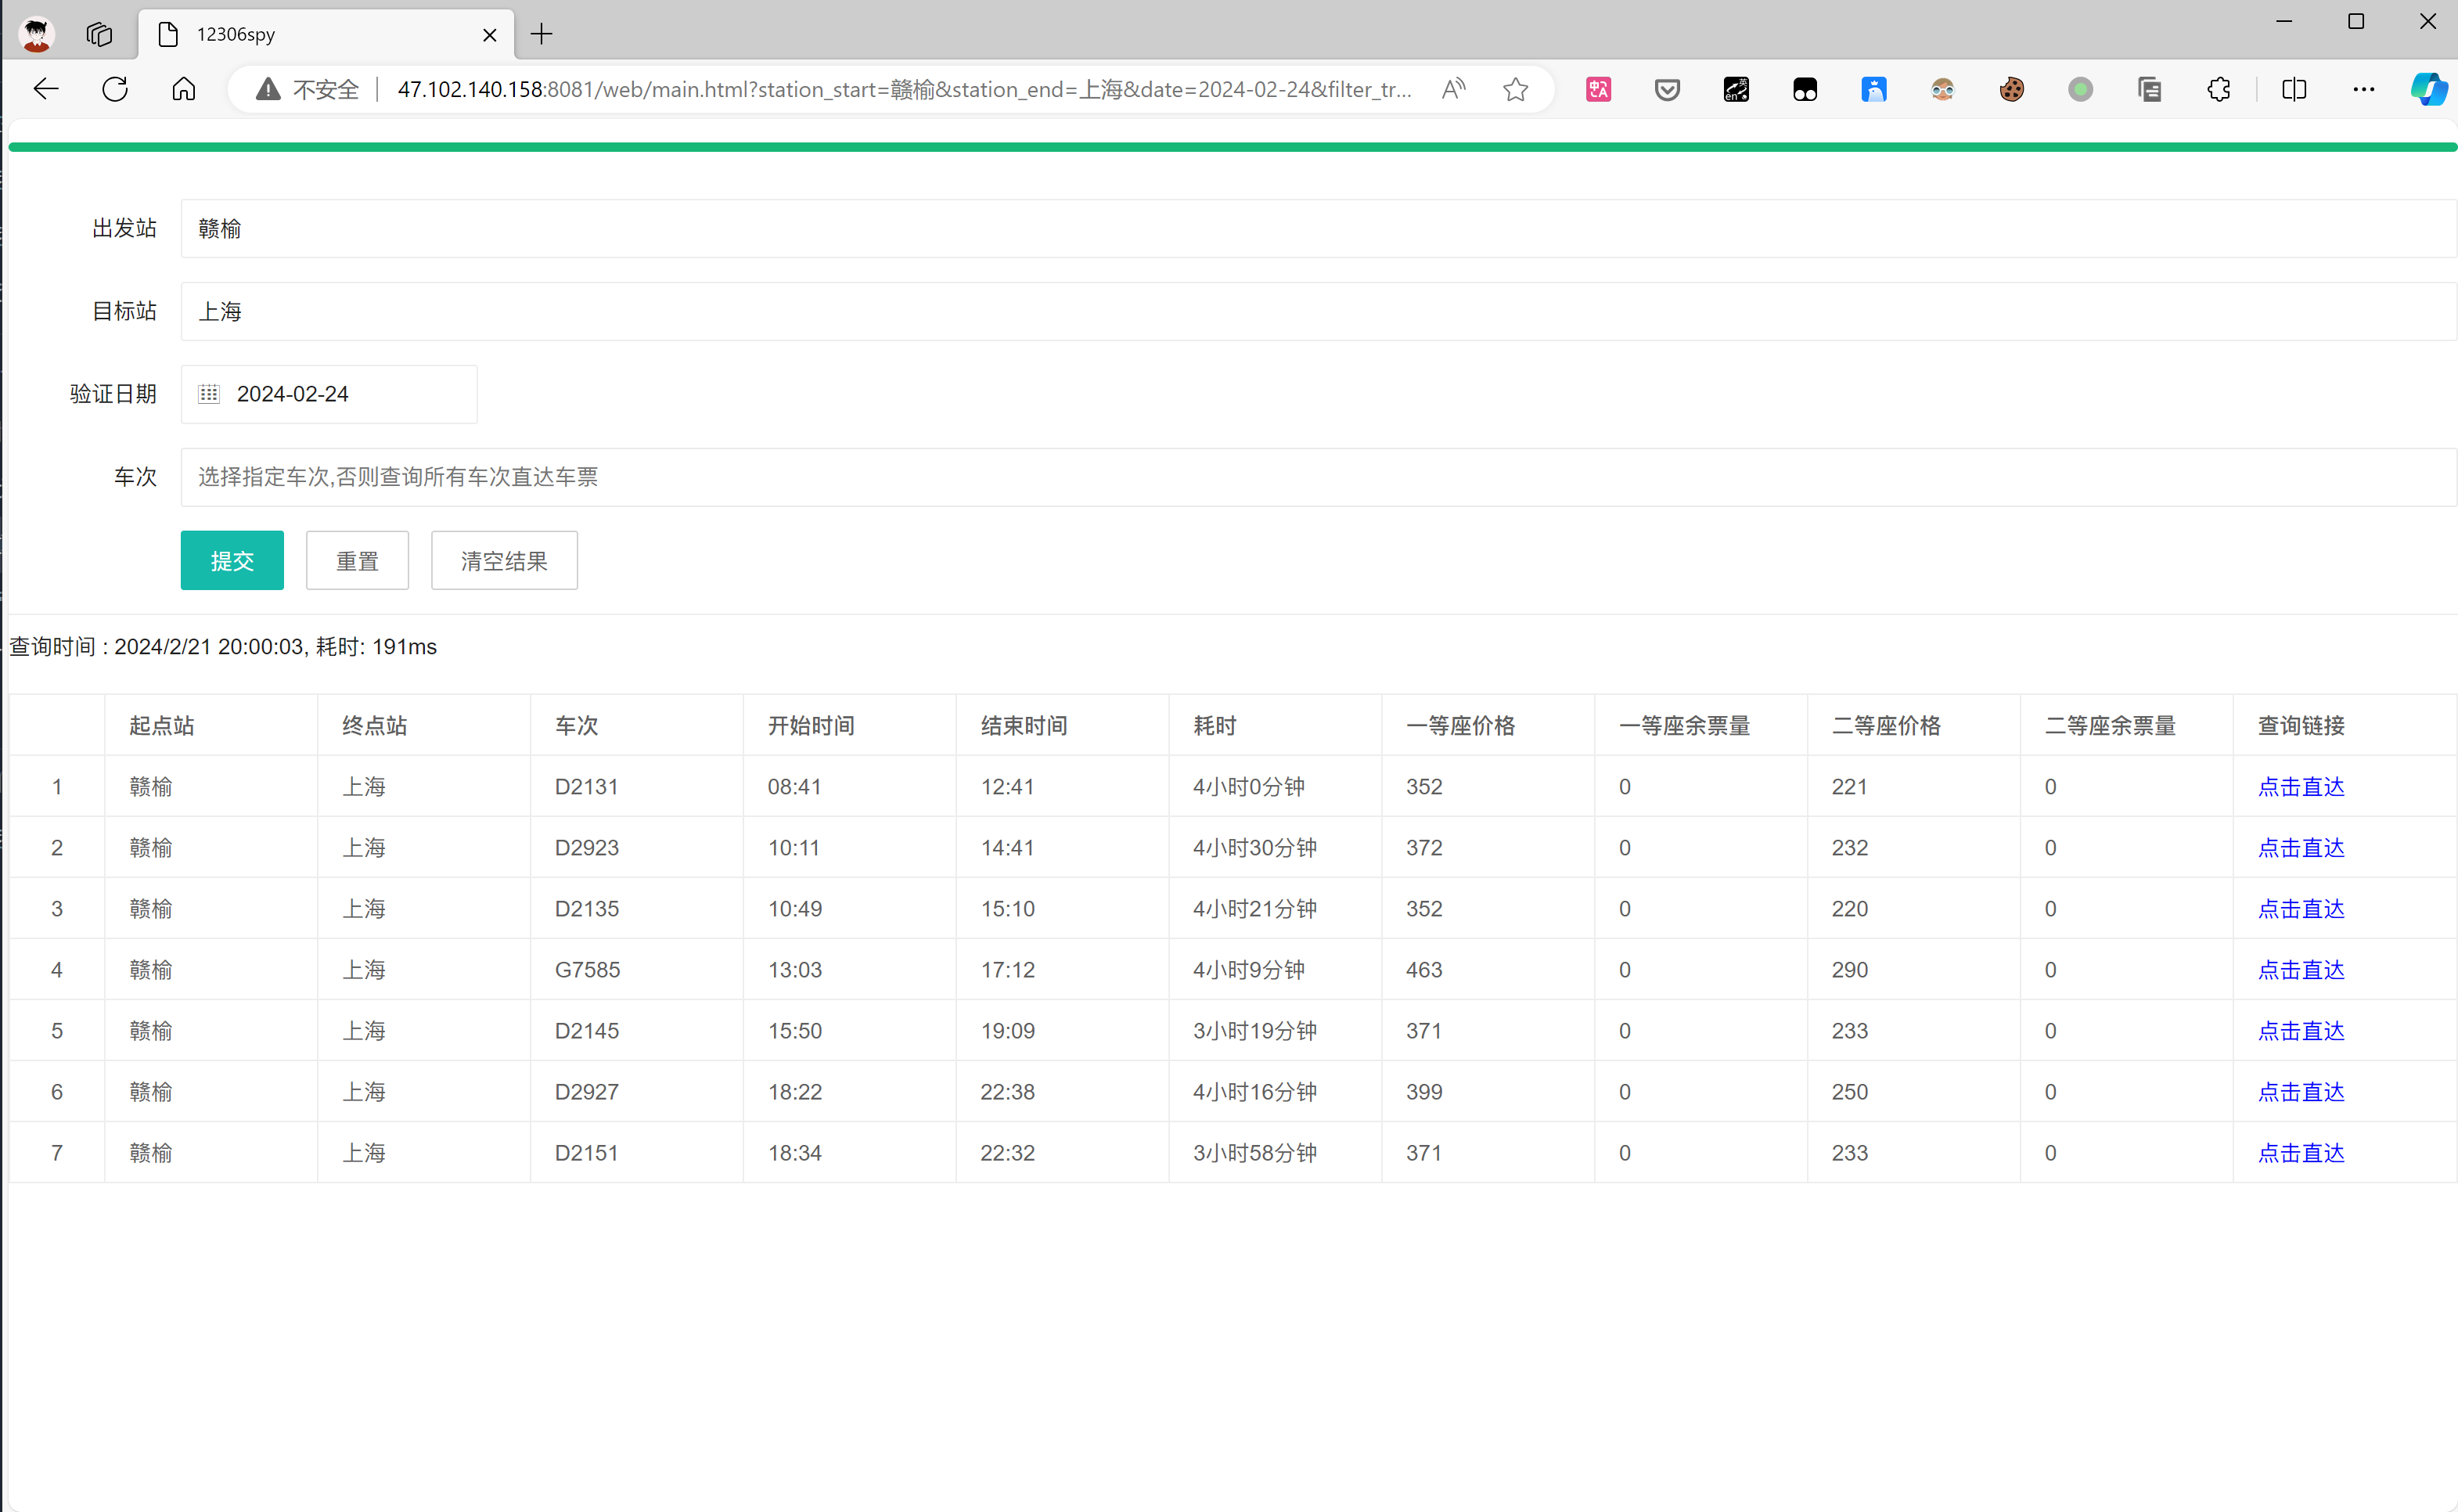Click the 重置 reset button
The height and width of the screenshot is (1512, 2458).
[357, 561]
